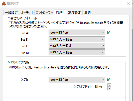133x101 pixels.
Task: Select the 同期 tab
Action: [61, 12]
